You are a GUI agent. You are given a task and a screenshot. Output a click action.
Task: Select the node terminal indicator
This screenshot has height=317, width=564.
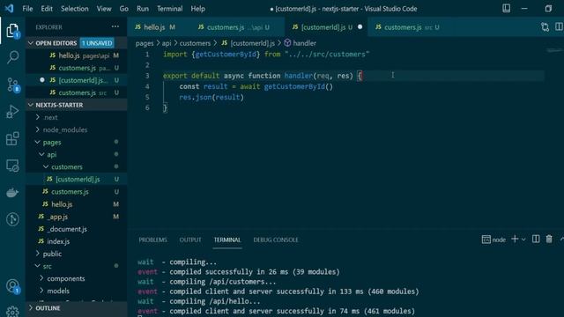tap(493, 240)
